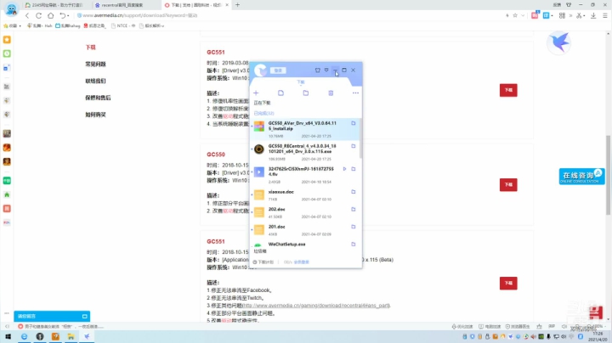Viewport: 612px width, 343px height.
Task: Click red download button for first GC551 driver
Action: point(508,90)
